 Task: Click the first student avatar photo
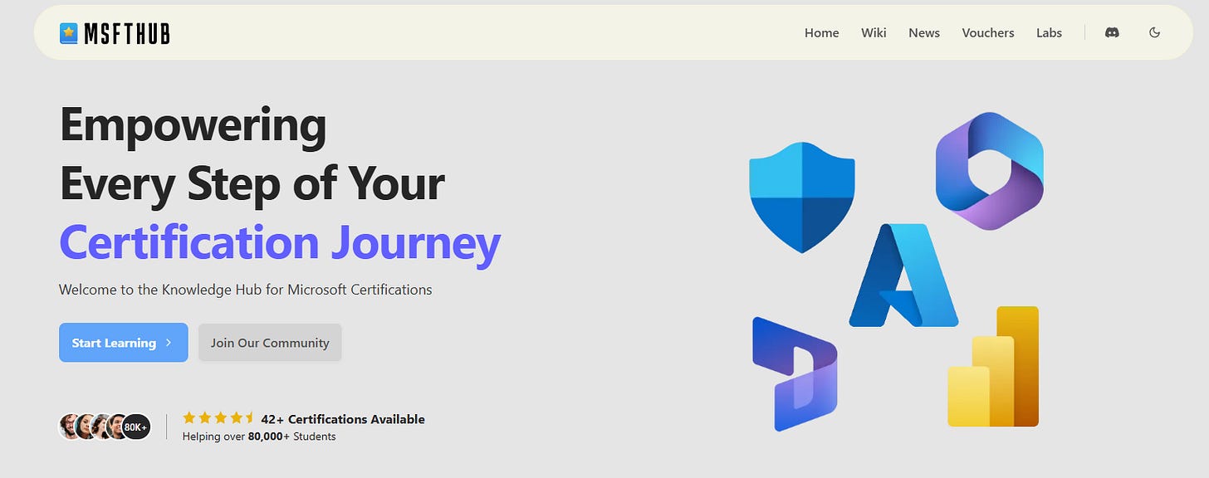pos(71,427)
